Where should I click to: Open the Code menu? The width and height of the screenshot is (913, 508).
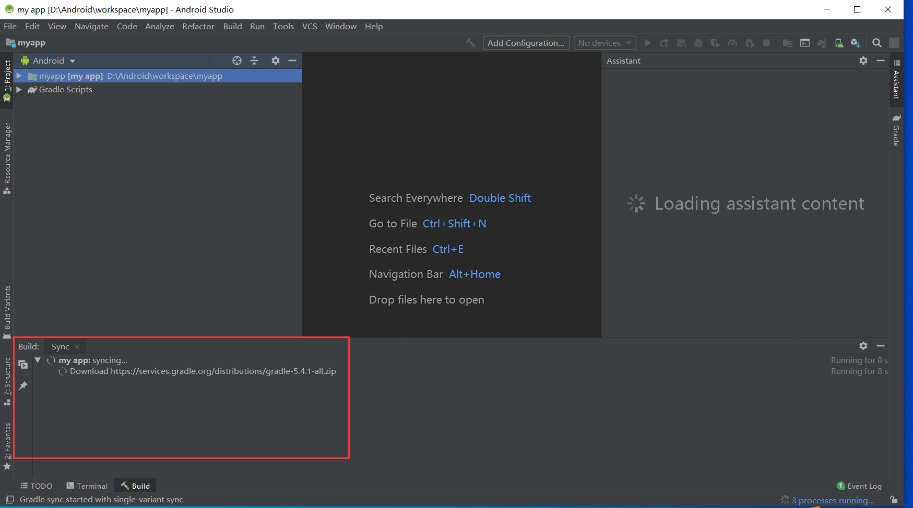click(x=127, y=26)
